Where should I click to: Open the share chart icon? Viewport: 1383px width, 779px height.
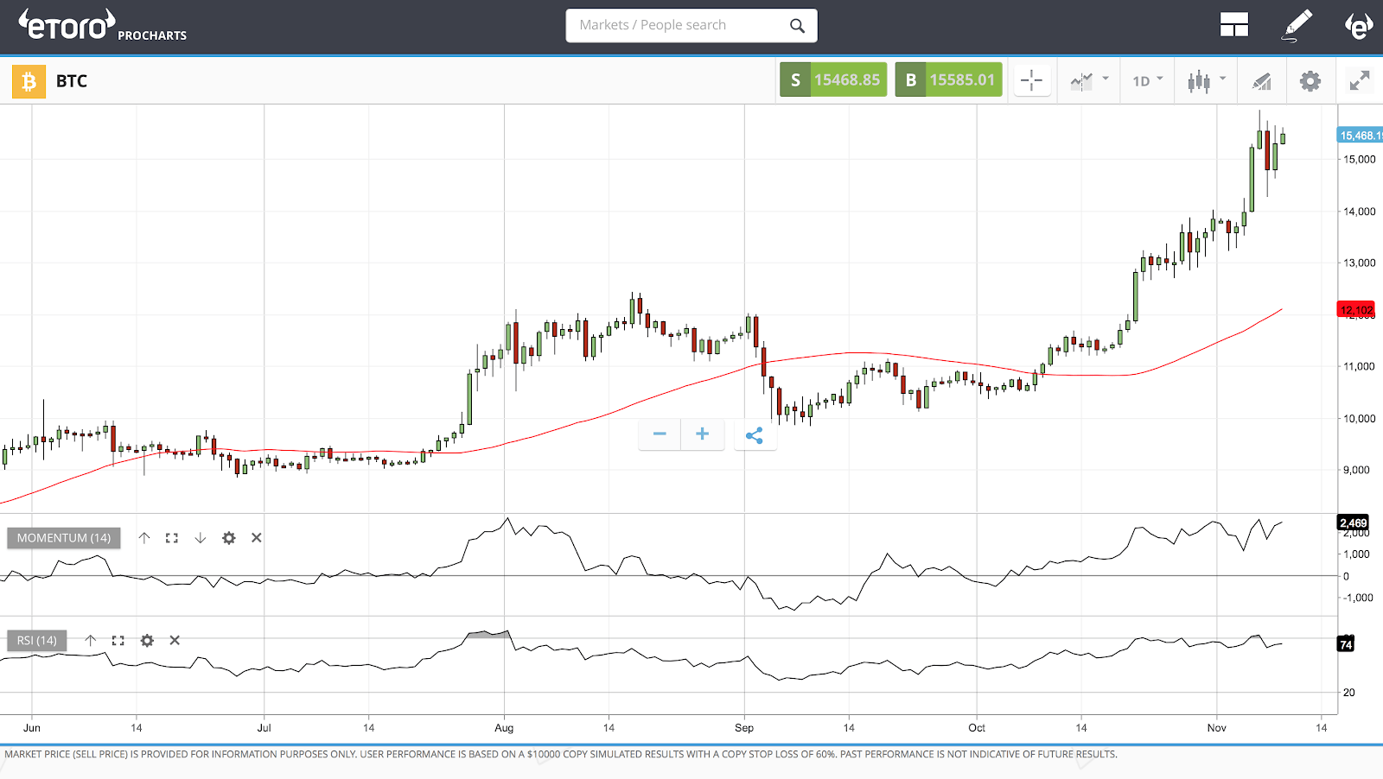point(755,435)
